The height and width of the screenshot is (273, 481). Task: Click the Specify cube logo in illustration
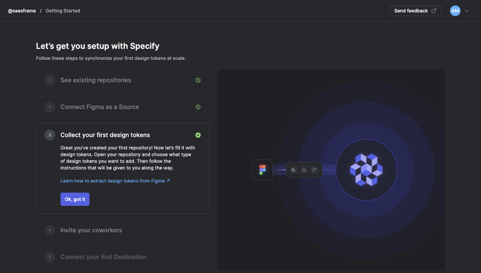[x=366, y=170]
